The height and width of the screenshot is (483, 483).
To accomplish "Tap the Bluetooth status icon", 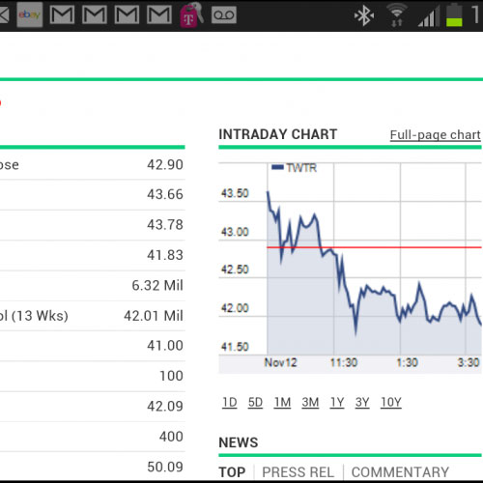I will (x=364, y=15).
